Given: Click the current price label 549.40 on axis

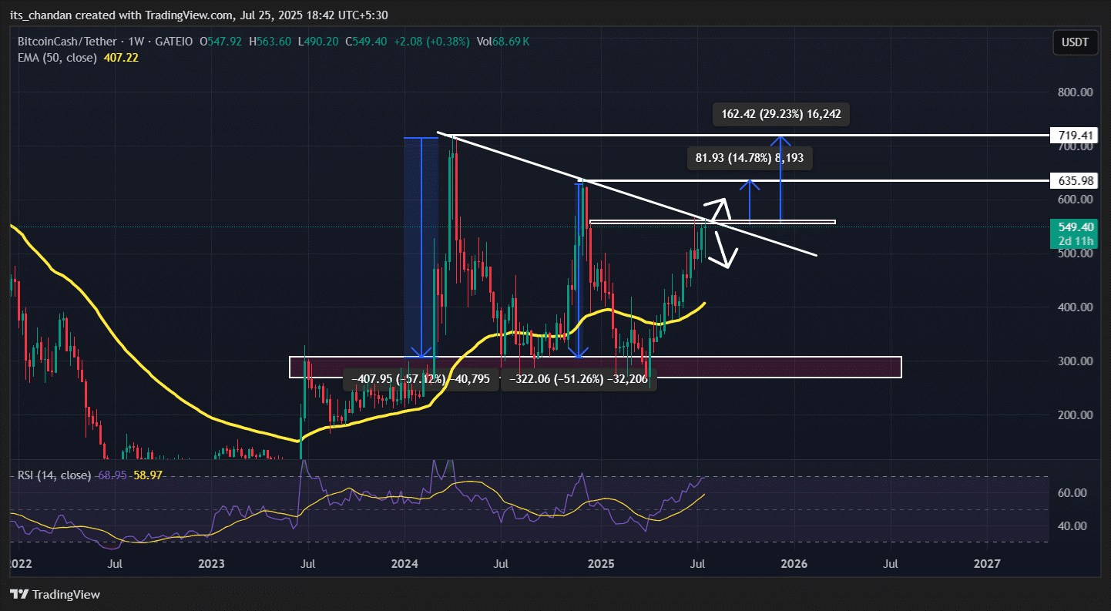Looking at the screenshot, I should [x=1072, y=227].
